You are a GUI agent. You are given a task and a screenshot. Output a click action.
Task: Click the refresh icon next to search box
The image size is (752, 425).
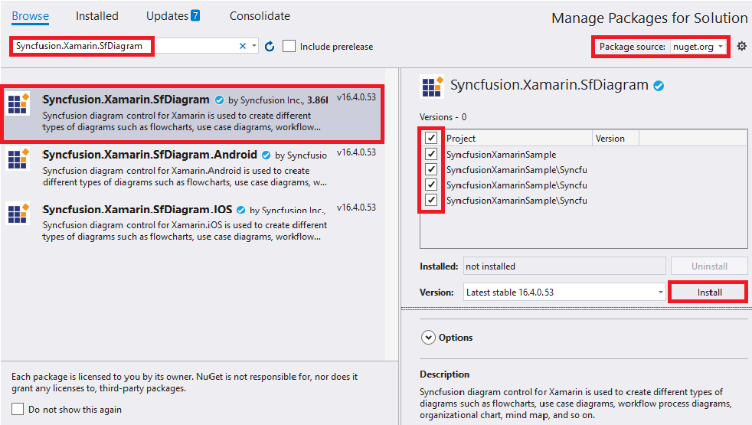pos(270,47)
